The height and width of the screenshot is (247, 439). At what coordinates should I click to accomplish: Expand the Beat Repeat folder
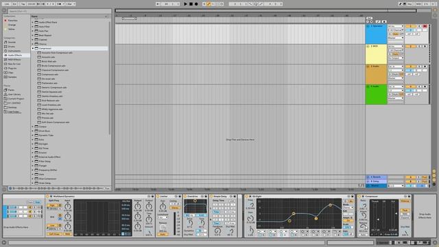[33, 35]
